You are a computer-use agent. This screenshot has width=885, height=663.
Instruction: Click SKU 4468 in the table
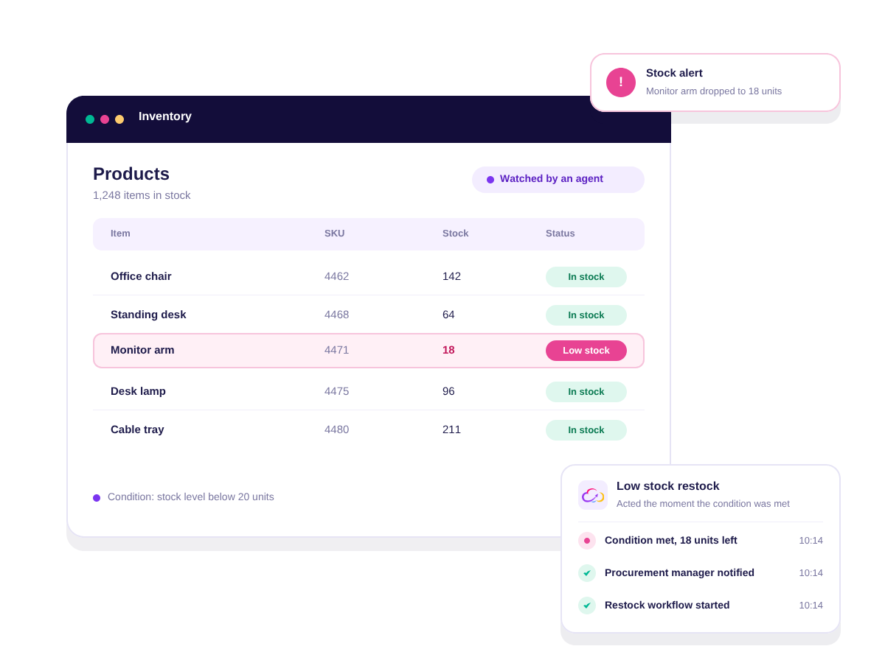point(337,315)
